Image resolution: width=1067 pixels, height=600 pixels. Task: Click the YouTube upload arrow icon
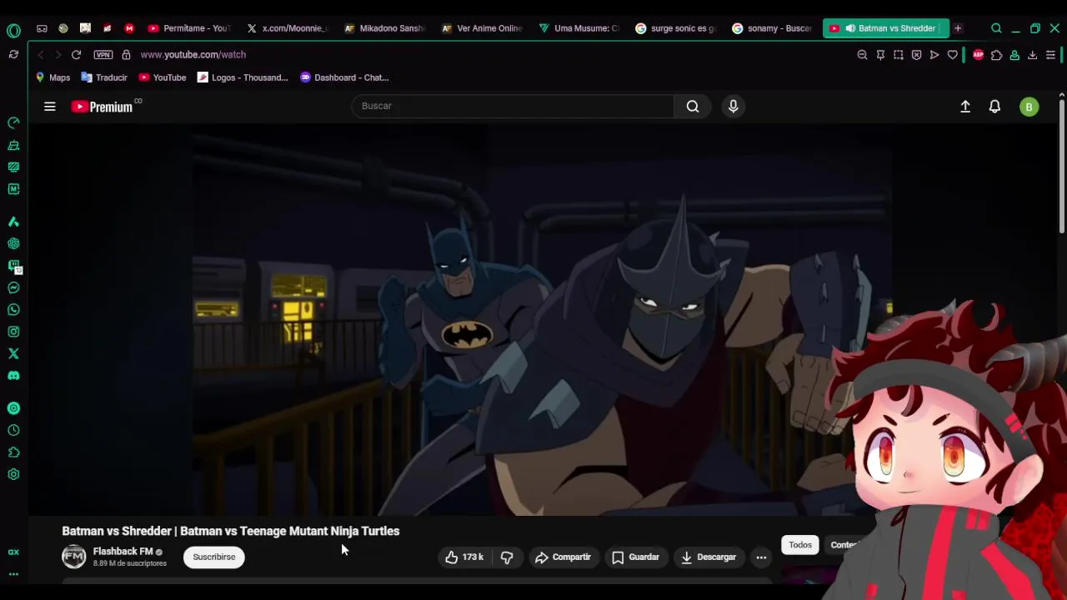point(965,107)
